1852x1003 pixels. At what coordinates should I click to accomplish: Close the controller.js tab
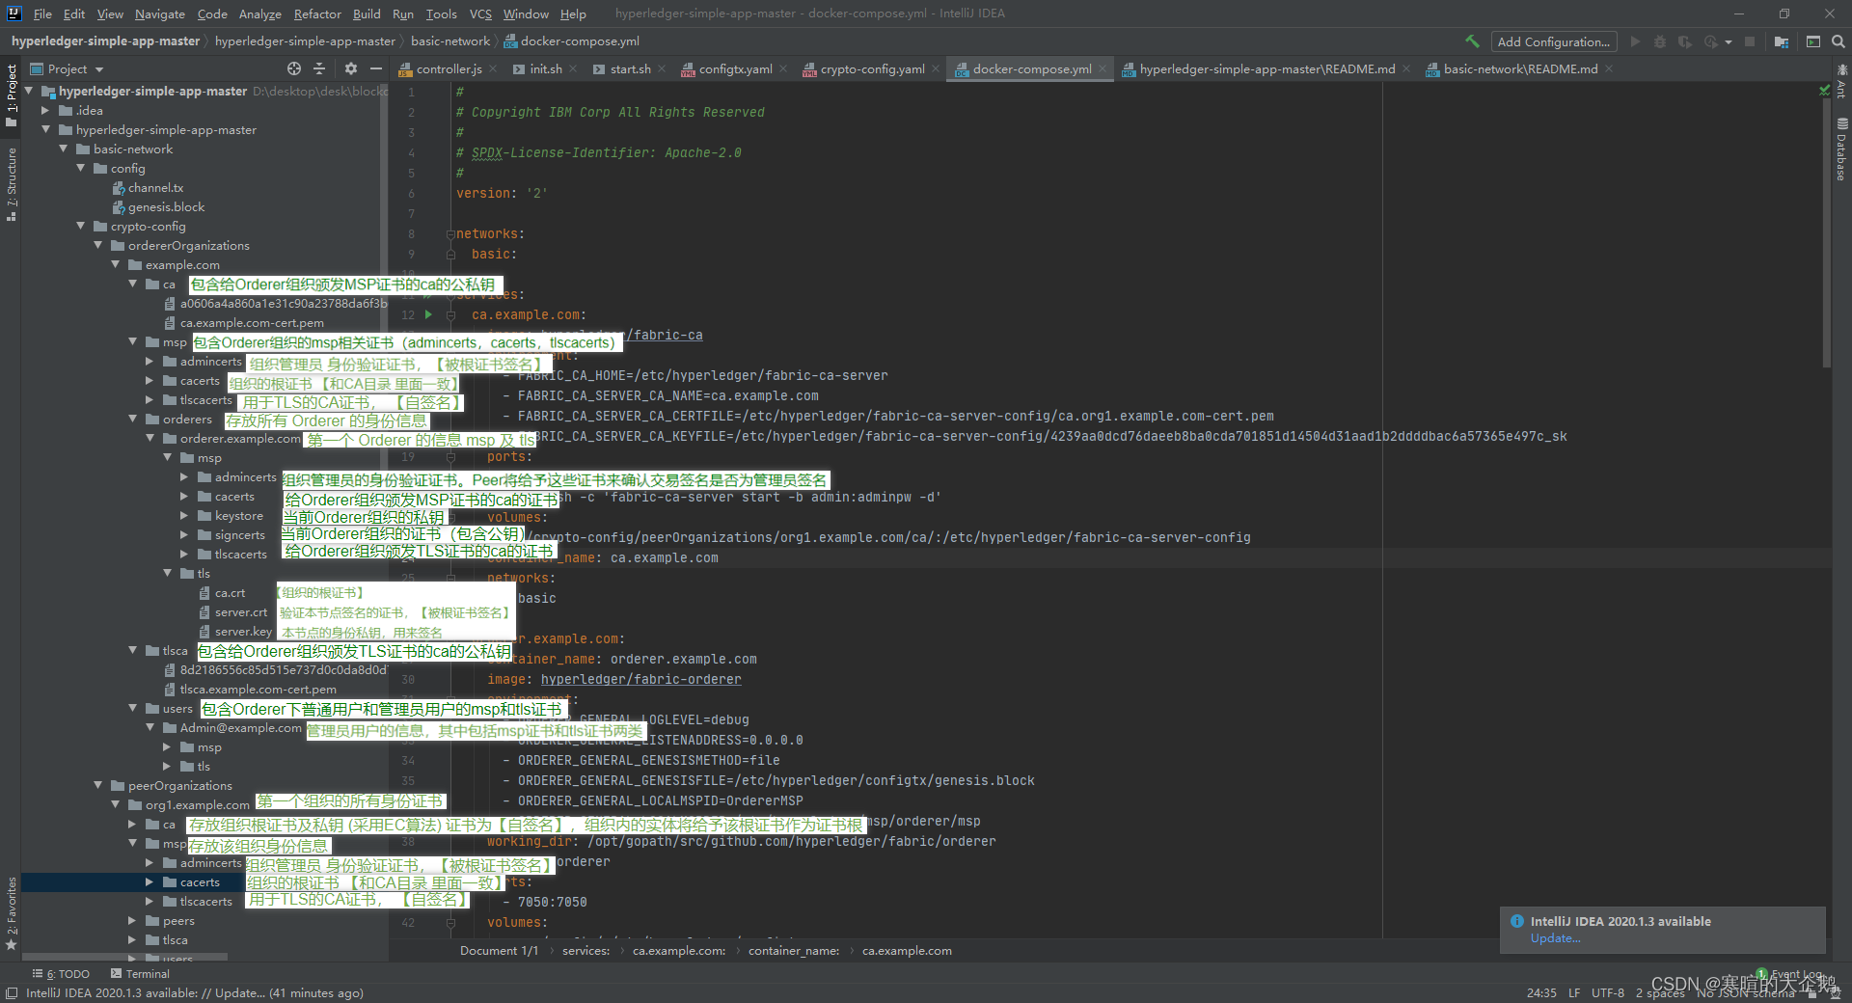point(494,68)
